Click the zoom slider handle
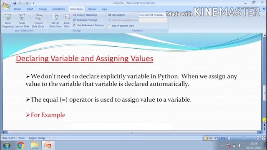 [244, 138]
